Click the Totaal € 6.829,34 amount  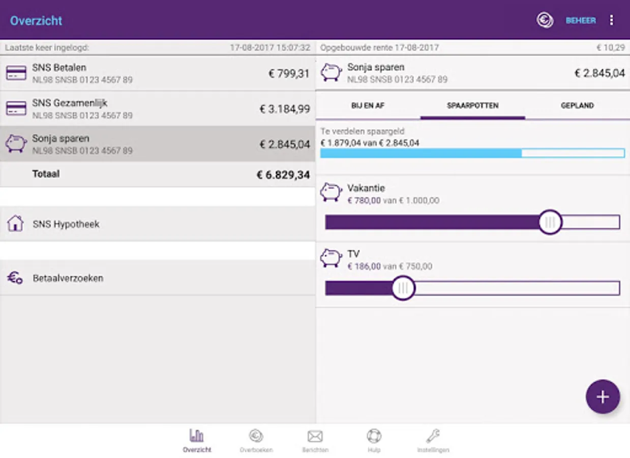283,175
